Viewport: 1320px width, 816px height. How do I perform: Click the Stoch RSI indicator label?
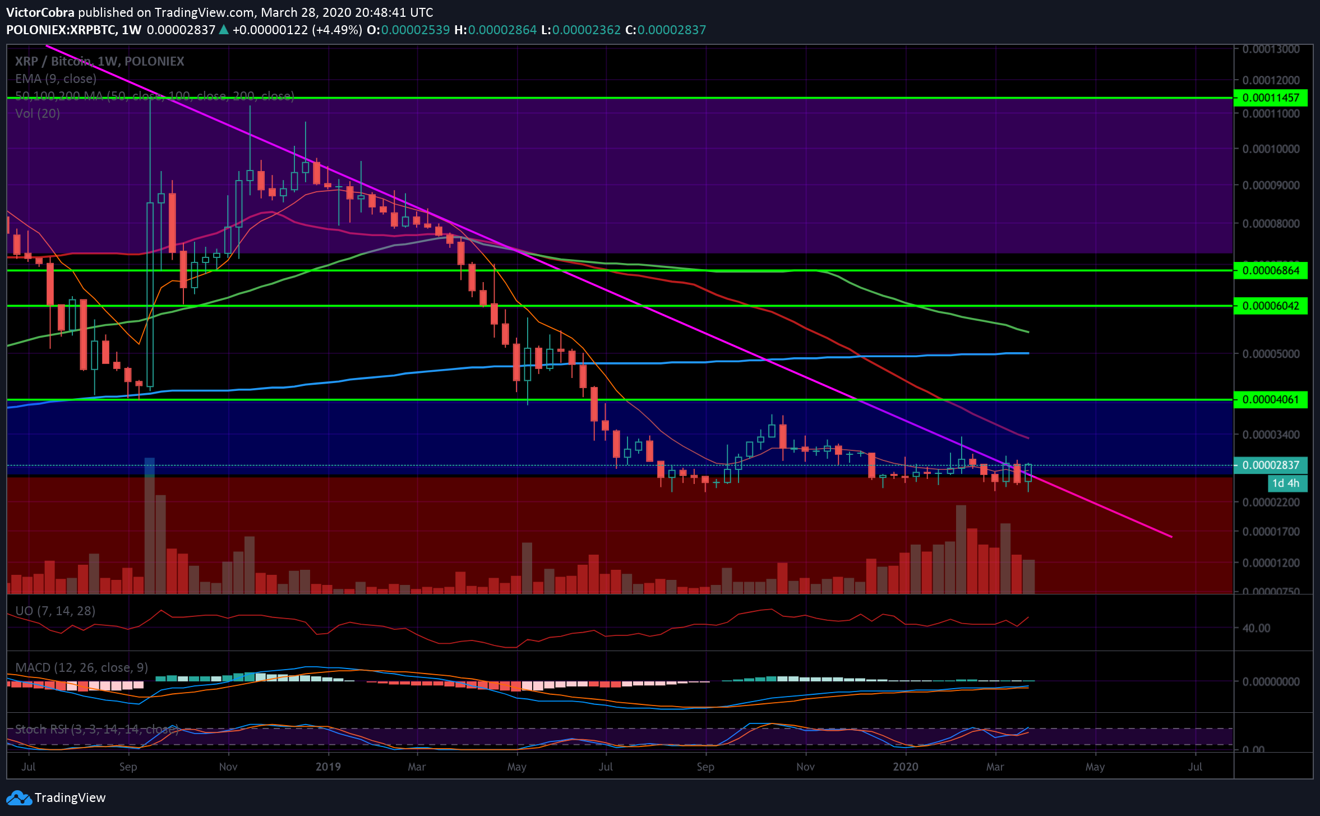coord(97,729)
